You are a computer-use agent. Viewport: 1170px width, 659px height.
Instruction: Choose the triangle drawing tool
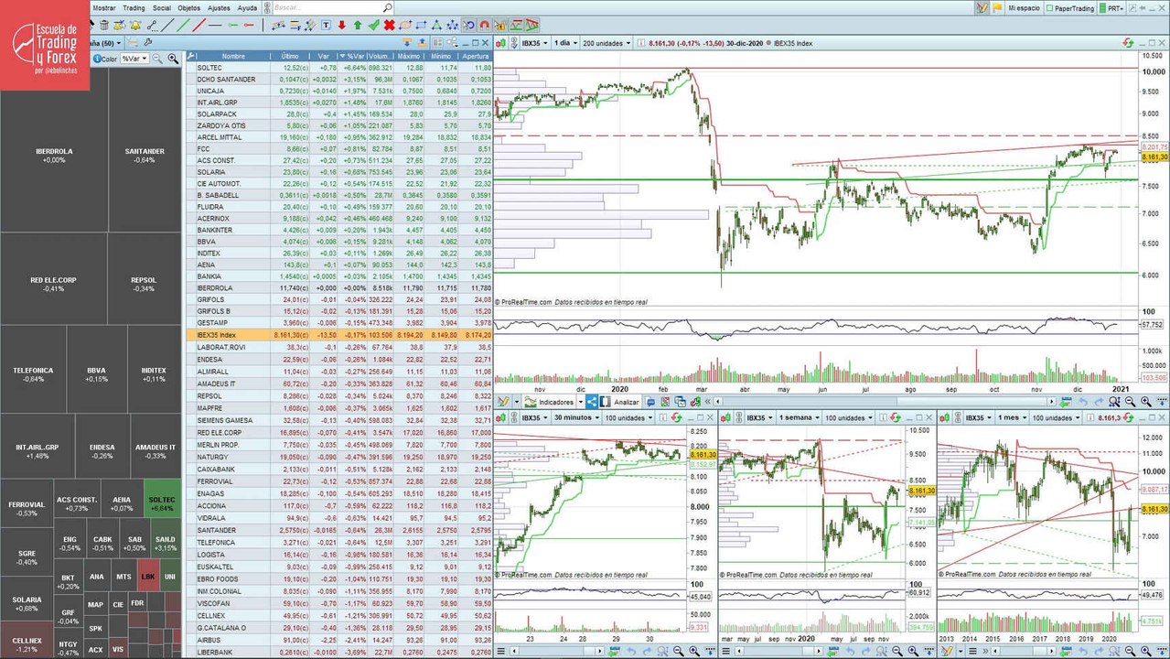436,25
